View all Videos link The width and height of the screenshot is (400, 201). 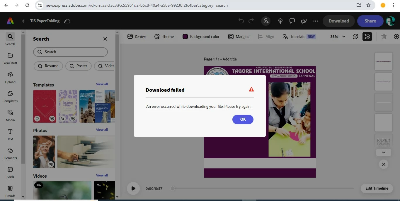coord(102,175)
